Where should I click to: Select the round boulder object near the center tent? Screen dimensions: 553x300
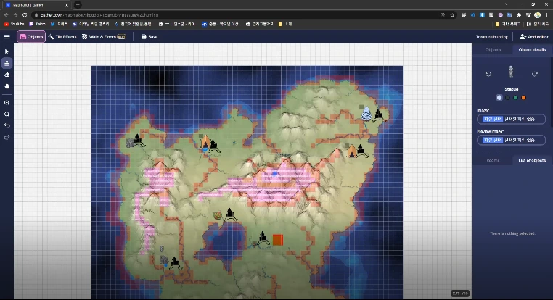(218, 215)
